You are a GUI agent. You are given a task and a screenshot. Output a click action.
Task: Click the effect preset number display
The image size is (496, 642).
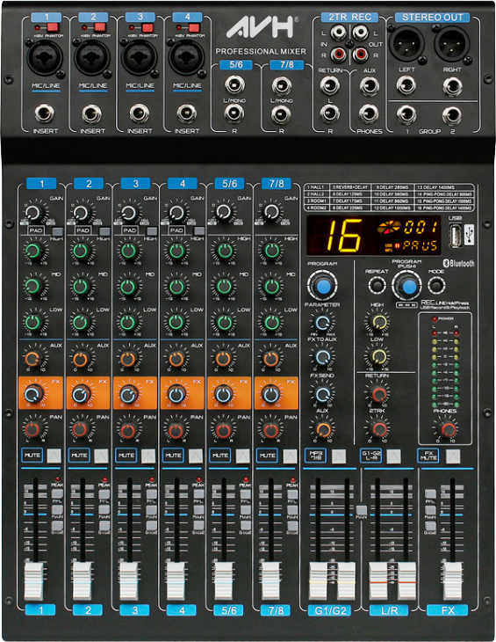pyautogui.click(x=344, y=236)
